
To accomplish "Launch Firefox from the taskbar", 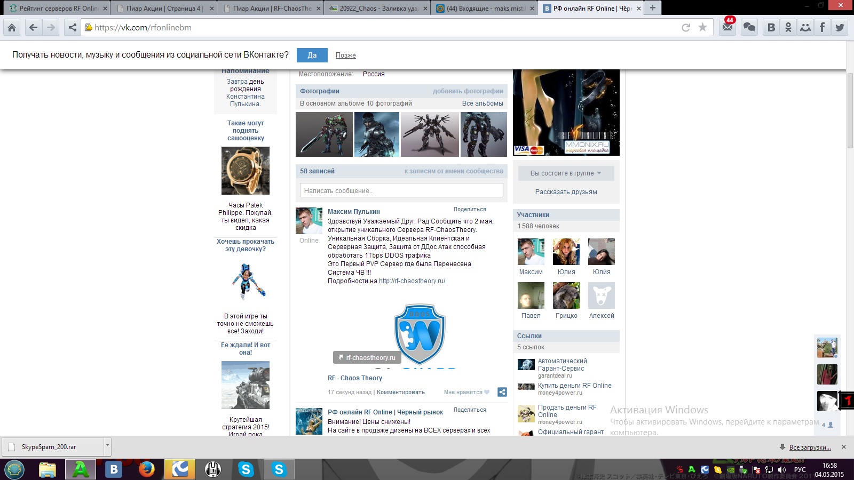I will click(147, 469).
